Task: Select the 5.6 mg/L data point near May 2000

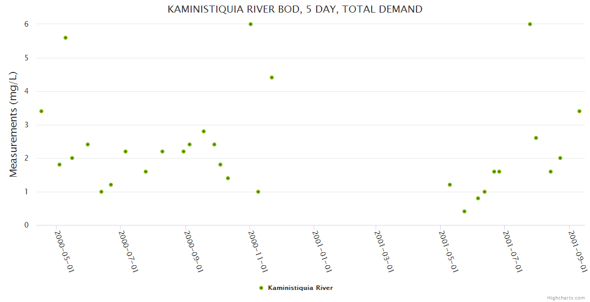Action: click(x=66, y=38)
